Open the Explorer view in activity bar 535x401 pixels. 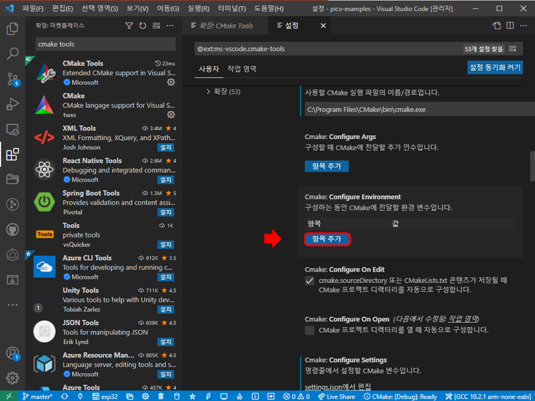pos(12,28)
